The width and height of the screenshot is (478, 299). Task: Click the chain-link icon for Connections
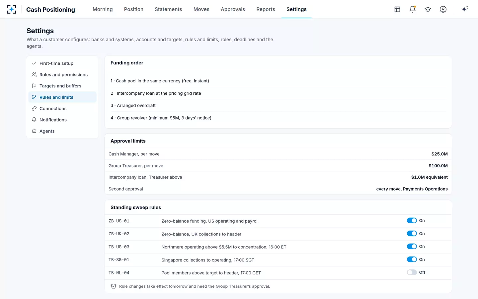click(34, 108)
